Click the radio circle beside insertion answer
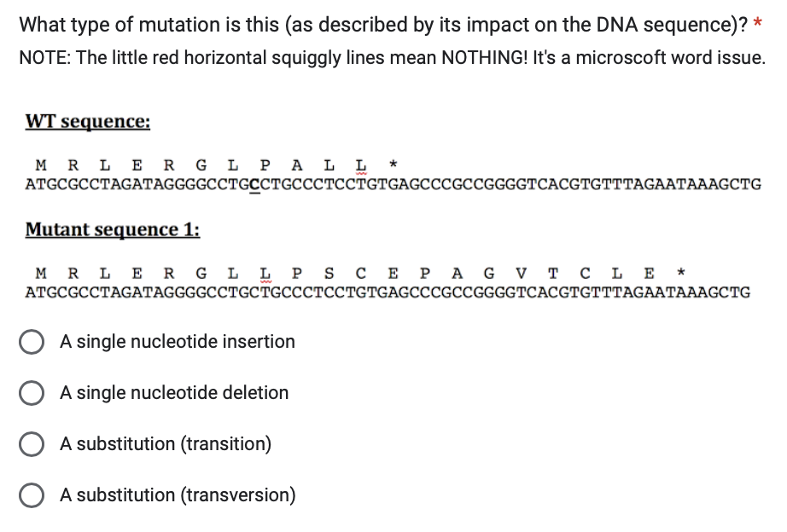The image size is (787, 532). [32, 341]
